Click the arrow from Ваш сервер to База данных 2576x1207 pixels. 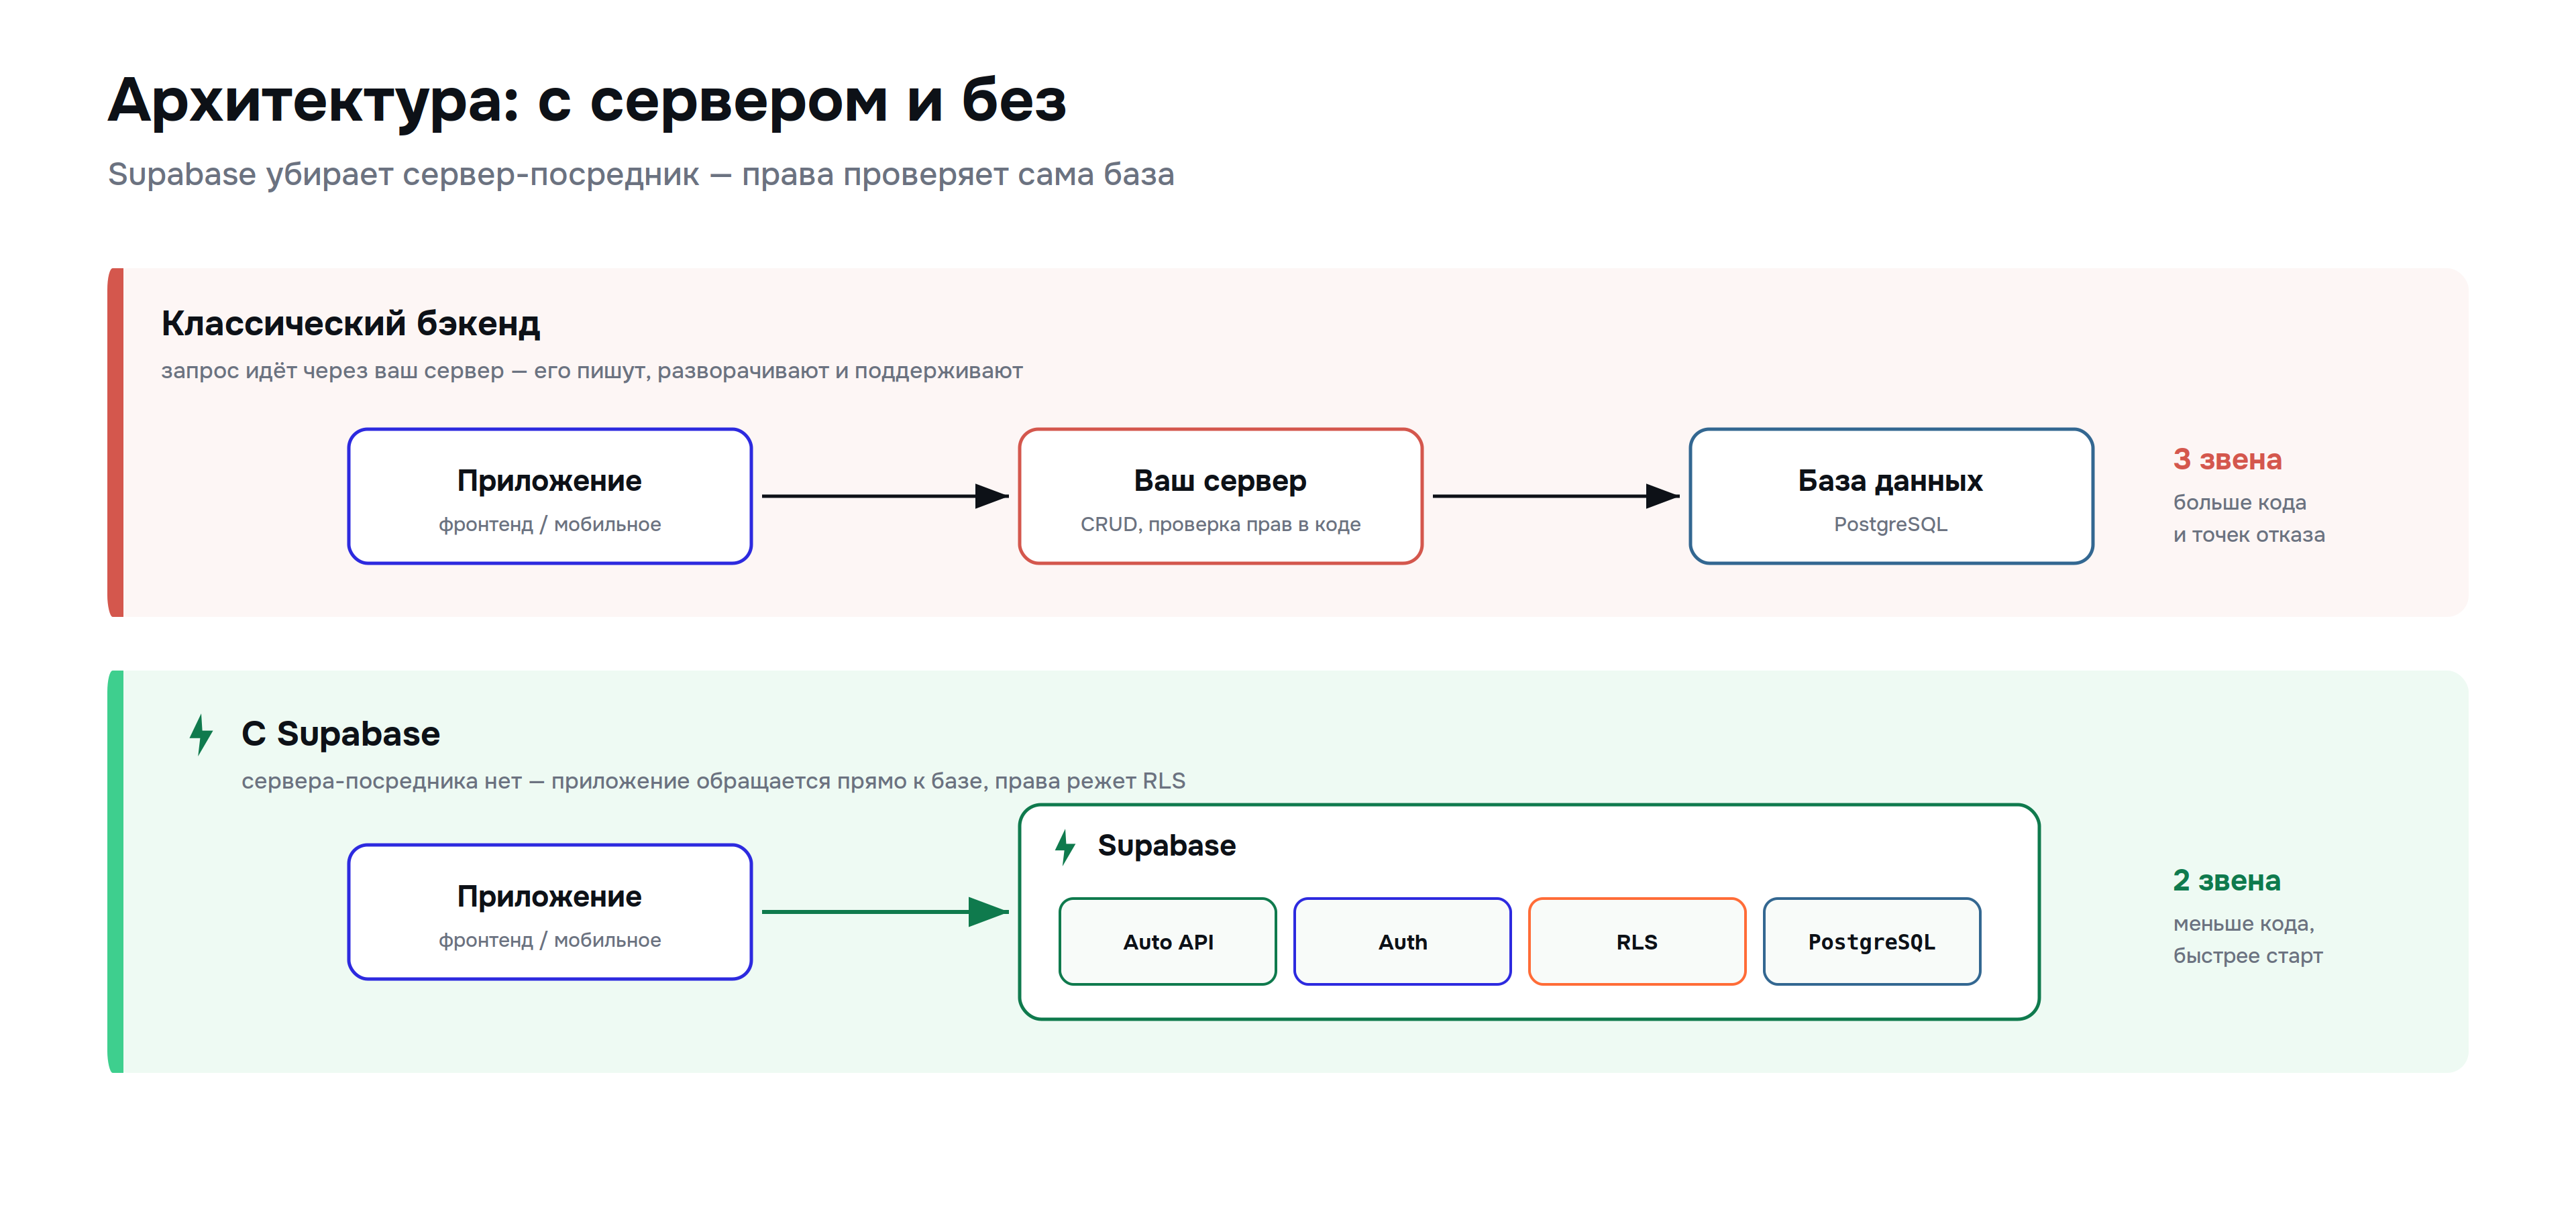pyautogui.click(x=1556, y=496)
